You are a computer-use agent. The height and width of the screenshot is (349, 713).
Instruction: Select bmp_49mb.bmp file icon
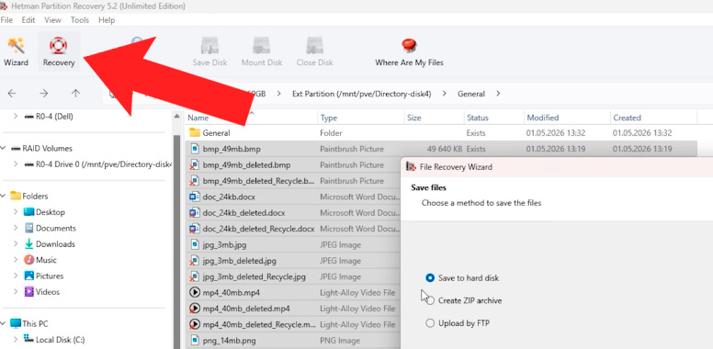tap(195, 149)
